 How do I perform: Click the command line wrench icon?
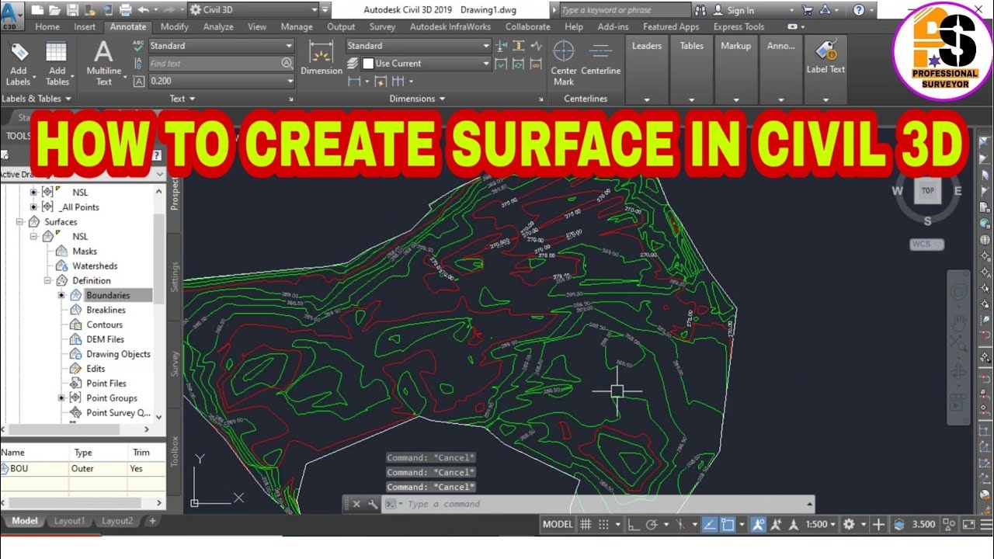(373, 504)
